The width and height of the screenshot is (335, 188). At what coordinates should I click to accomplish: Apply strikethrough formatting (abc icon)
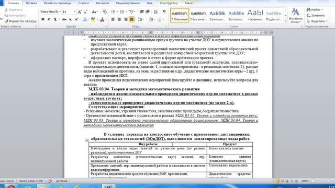64,19
